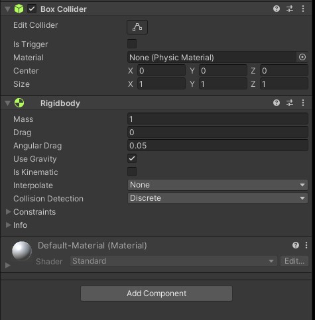Open Box Collider preset selector
The height and width of the screenshot is (320, 315).
point(290,9)
